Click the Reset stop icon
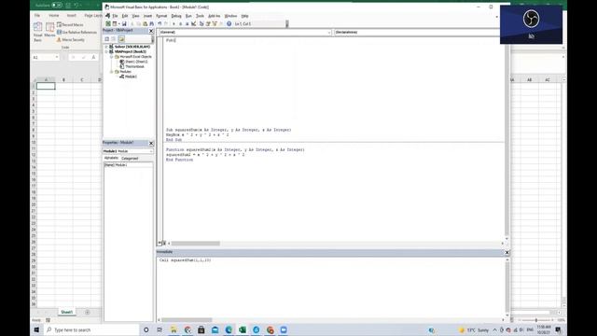The image size is (597, 336). [187, 23]
